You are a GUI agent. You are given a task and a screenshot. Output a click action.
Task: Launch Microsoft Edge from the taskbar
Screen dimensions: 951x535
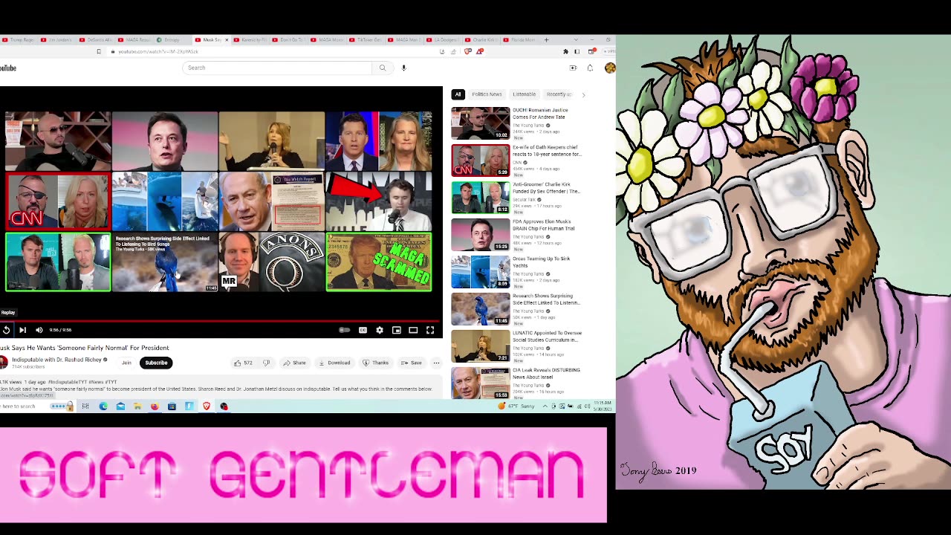pos(103,406)
